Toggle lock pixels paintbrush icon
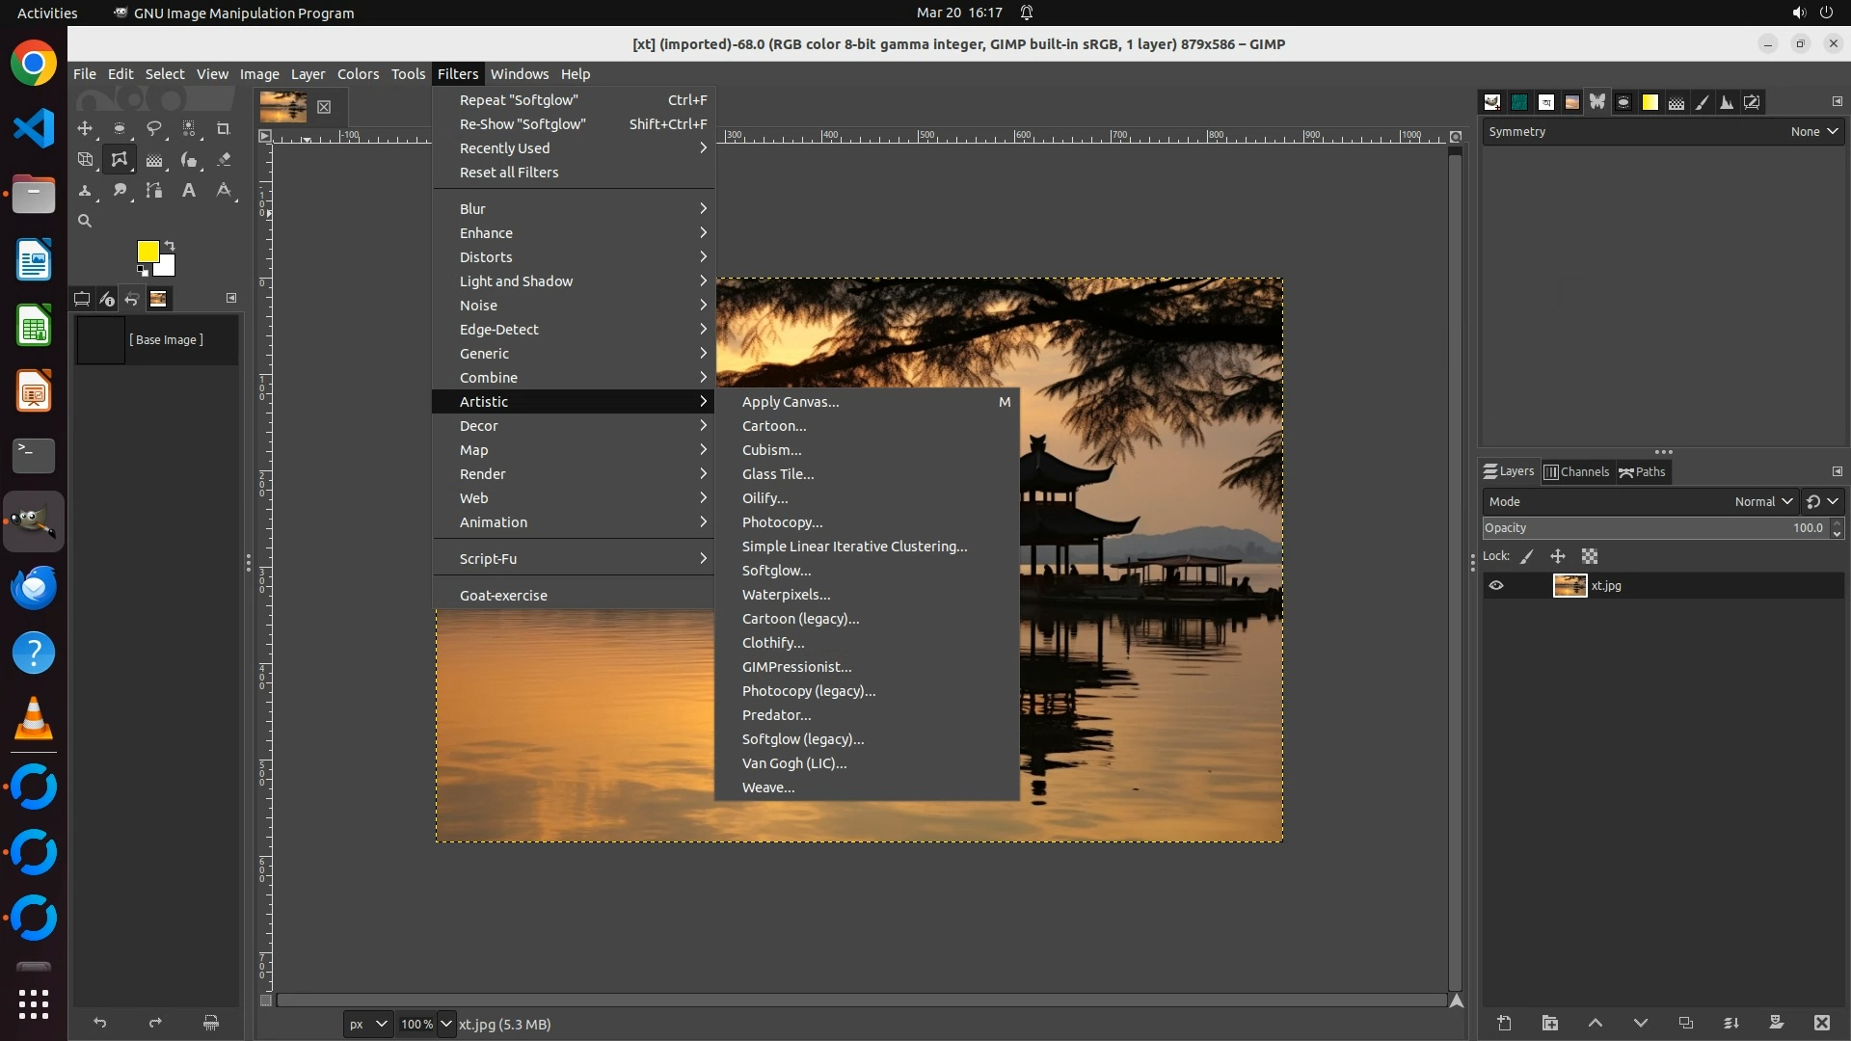Screen dimensions: 1851x1041 point(1527,556)
